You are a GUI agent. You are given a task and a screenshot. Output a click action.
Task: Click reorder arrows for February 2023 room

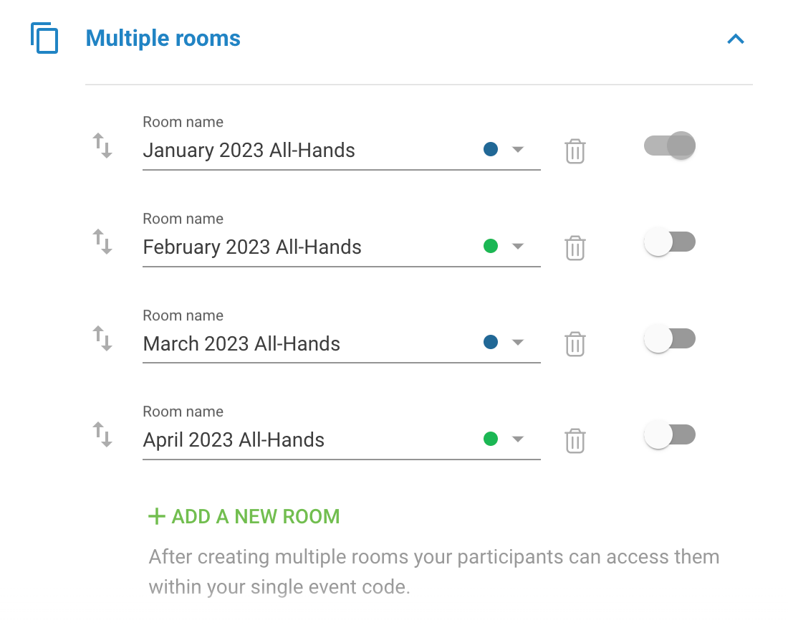pos(102,242)
